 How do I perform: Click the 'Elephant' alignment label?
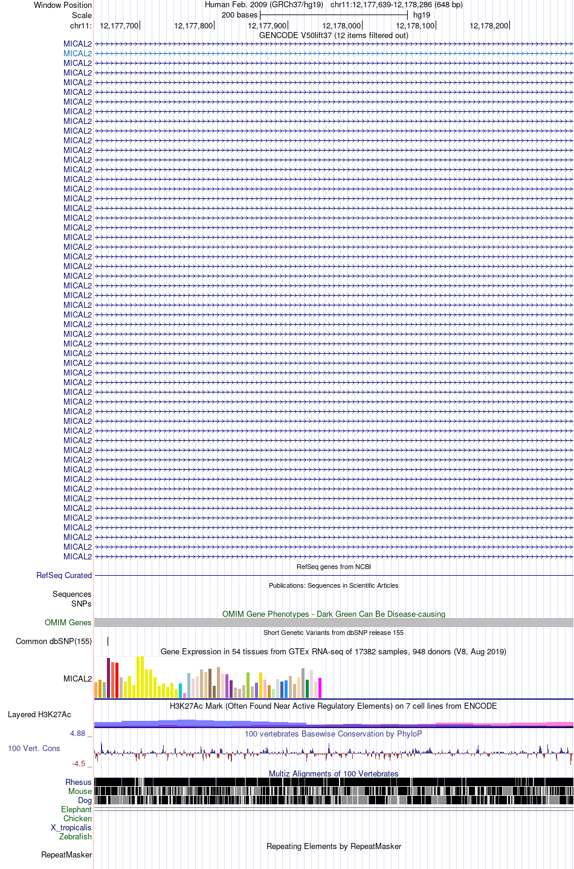click(76, 809)
